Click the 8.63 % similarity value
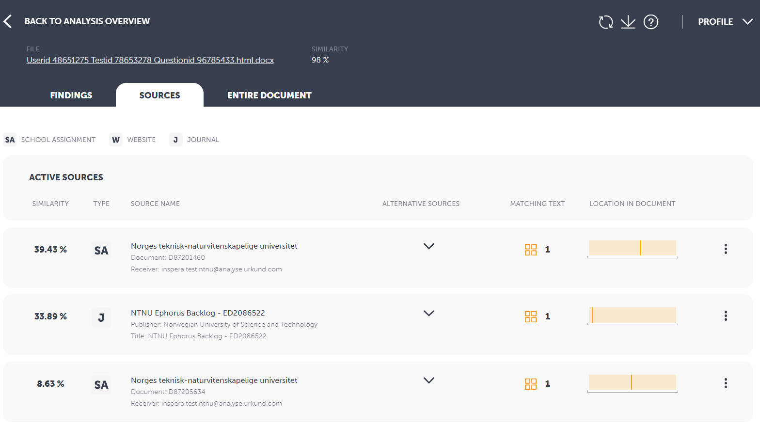The width and height of the screenshot is (760, 427). point(50,384)
